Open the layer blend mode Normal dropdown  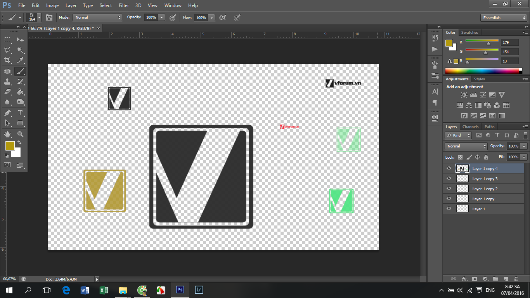point(466,146)
